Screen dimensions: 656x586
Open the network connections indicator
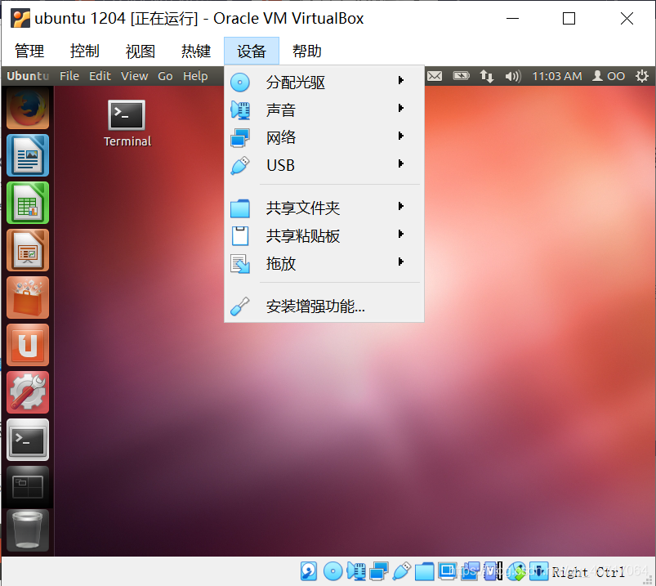(487, 76)
